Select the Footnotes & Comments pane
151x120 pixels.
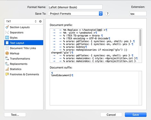[24, 74]
